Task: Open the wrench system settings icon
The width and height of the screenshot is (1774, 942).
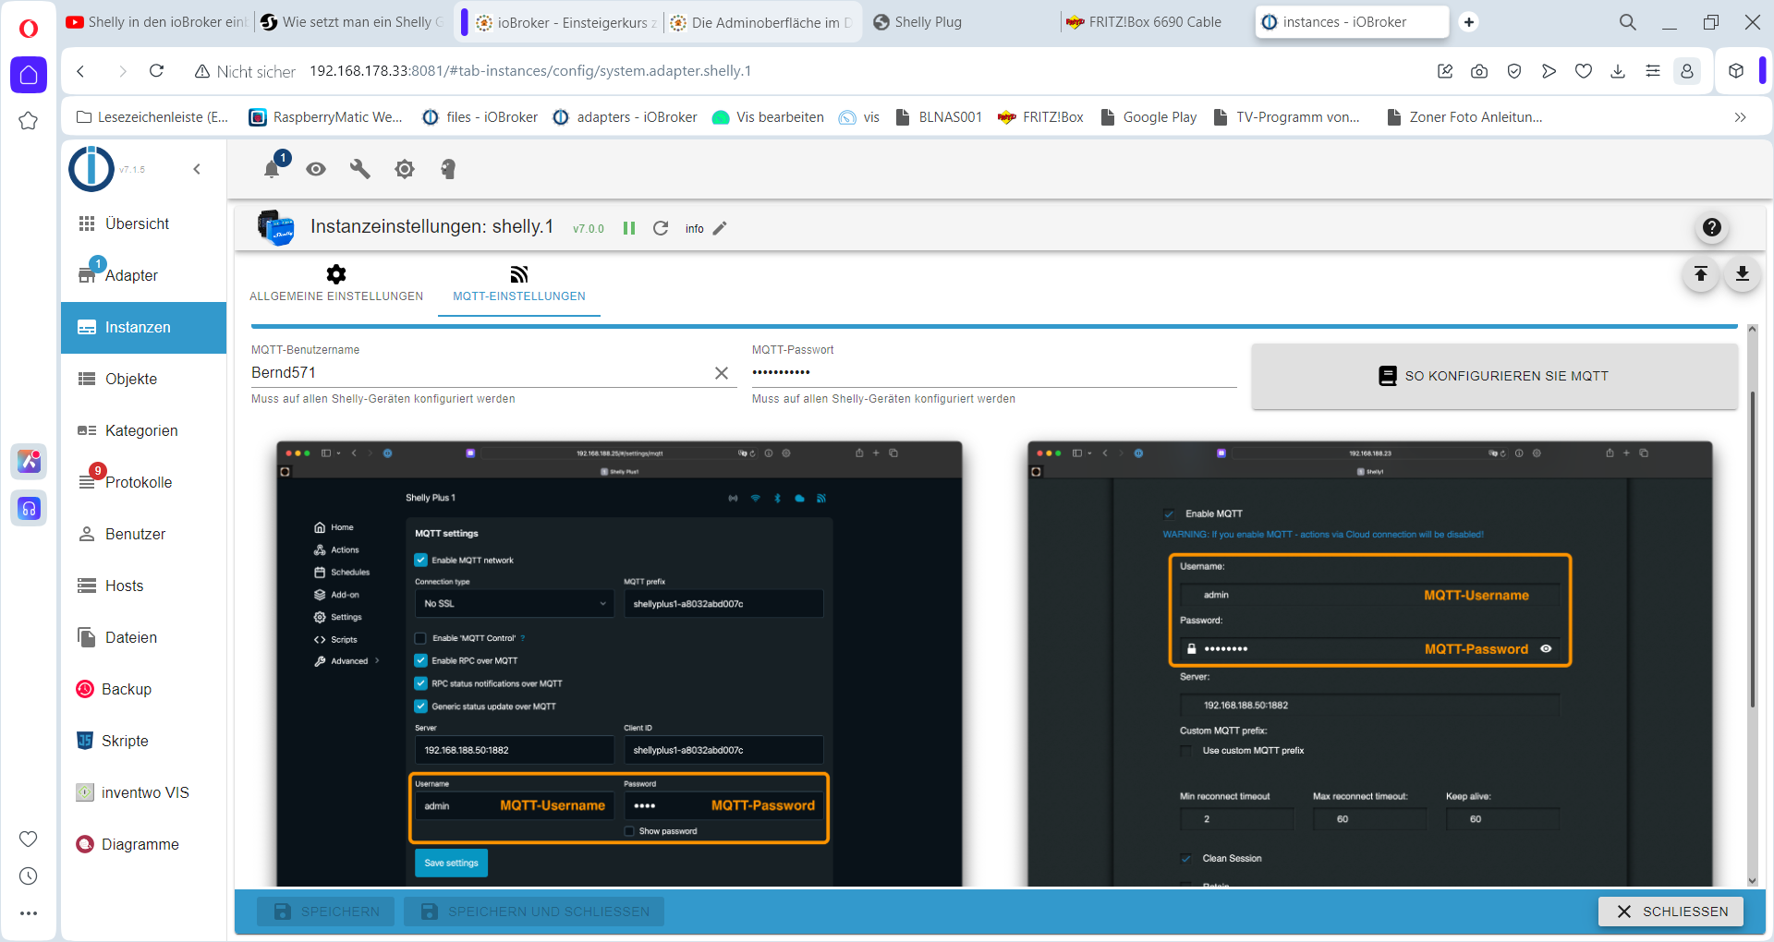Action: point(360,169)
